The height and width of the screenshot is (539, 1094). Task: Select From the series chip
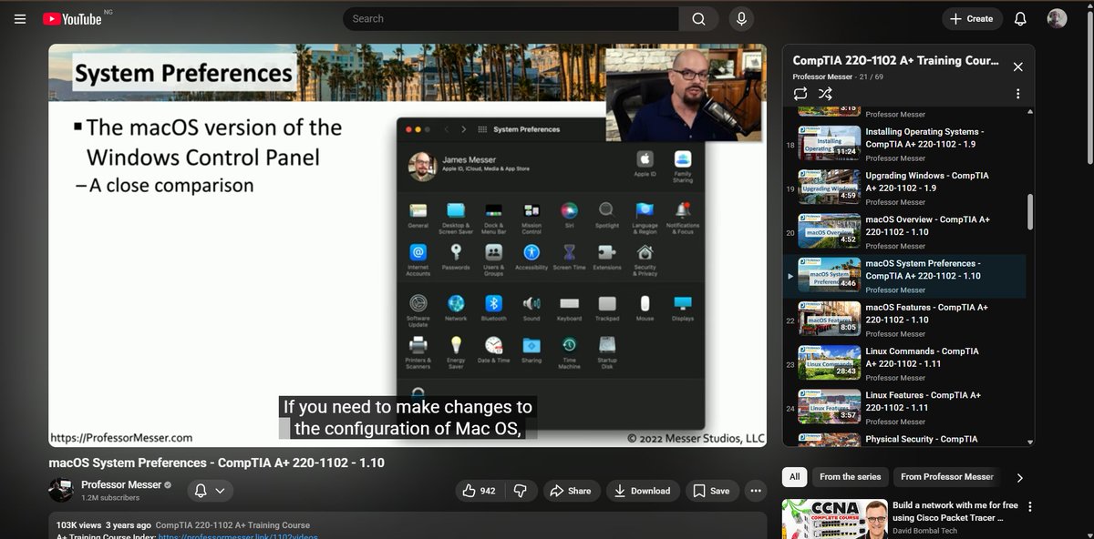click(850, 477)
